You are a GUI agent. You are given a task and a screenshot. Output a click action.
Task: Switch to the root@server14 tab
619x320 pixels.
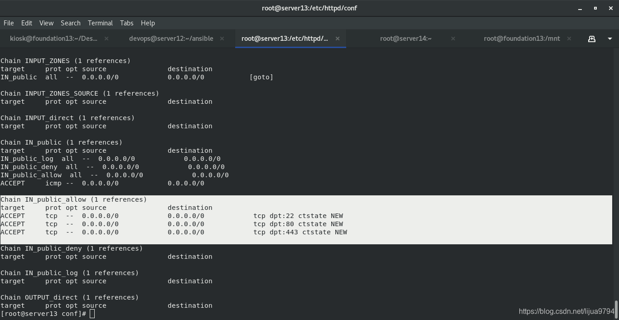[406, 39]
